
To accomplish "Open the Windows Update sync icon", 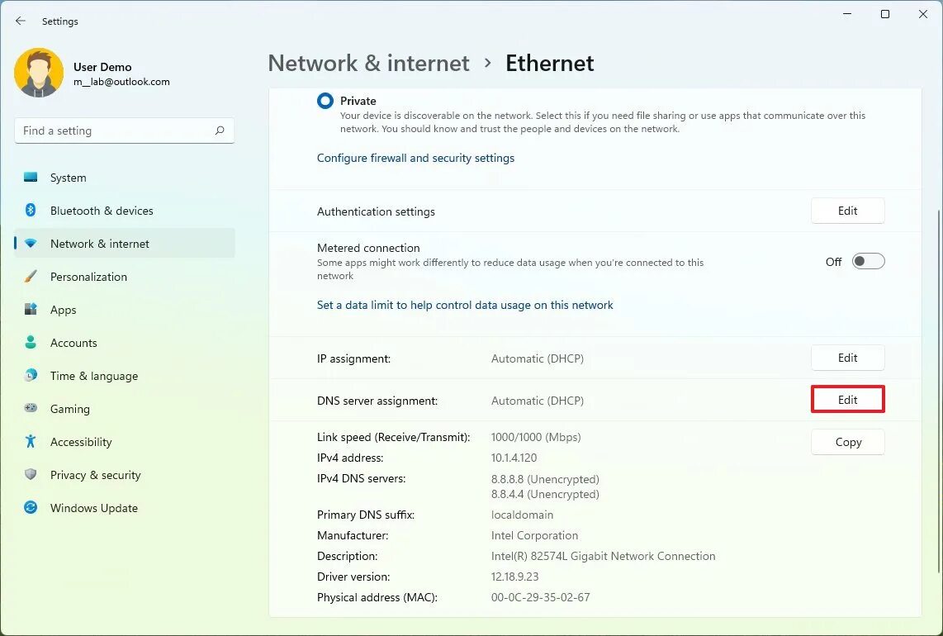I will tap(31, 508).
